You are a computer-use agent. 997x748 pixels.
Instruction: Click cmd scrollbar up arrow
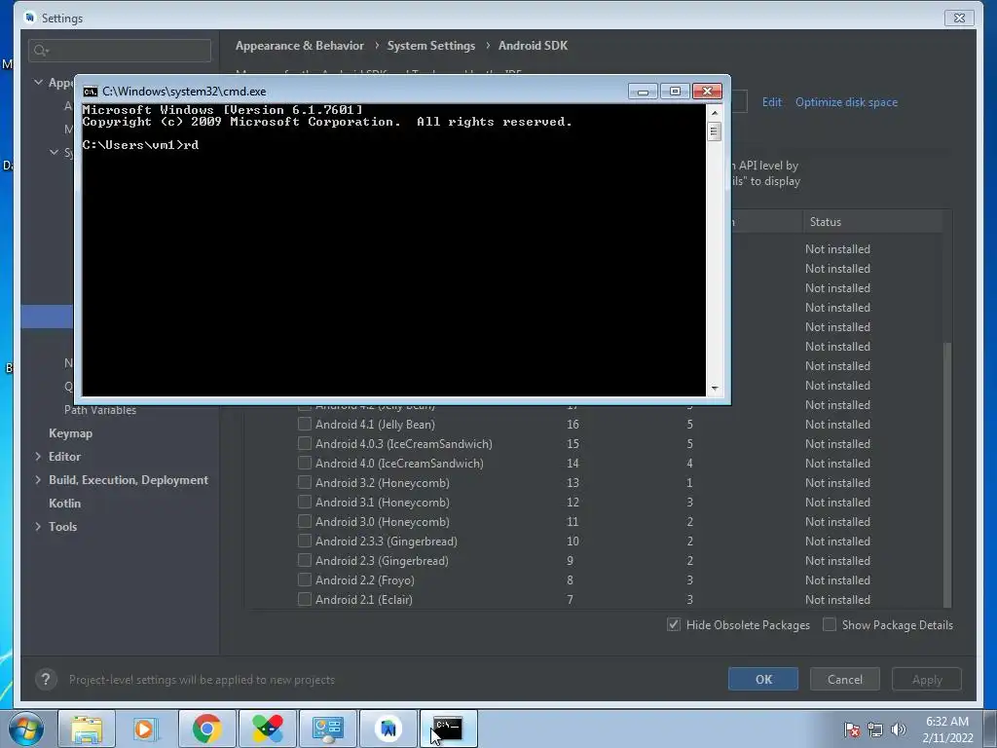[x=715, y=113]
